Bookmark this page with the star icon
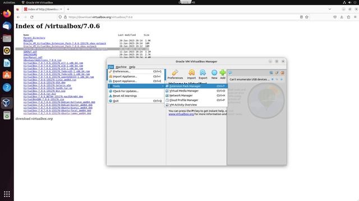359x201 pixels. tap(307, 17)
